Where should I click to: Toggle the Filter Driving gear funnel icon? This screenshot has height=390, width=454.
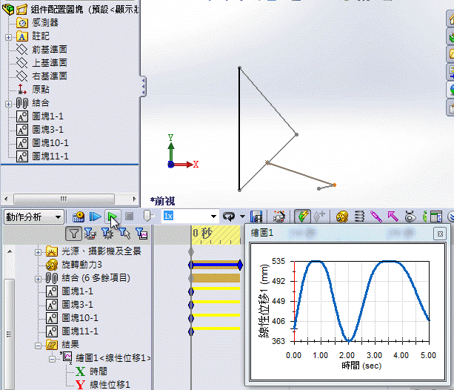pyautogui.click(x=107, y=234)
